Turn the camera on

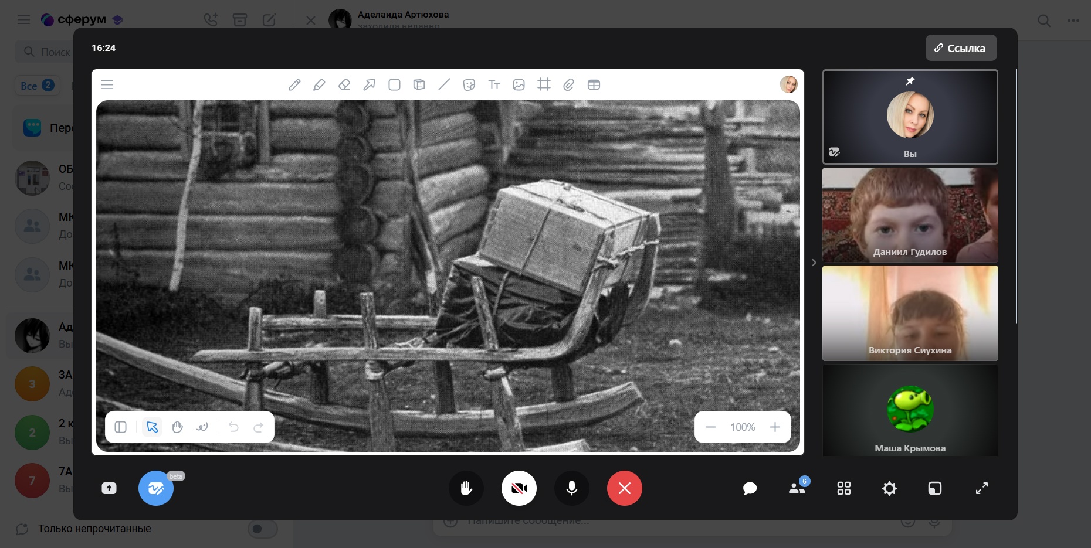tap(519, 488)
